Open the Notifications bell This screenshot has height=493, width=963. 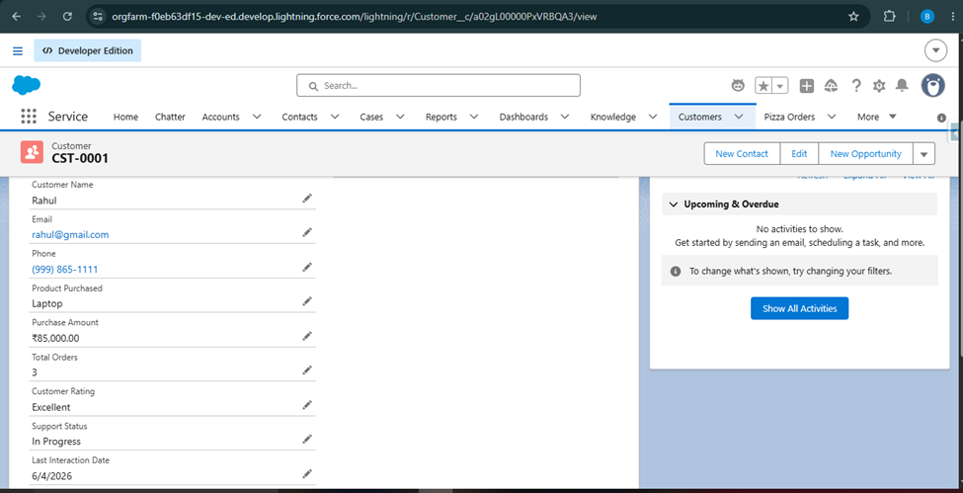902,86
